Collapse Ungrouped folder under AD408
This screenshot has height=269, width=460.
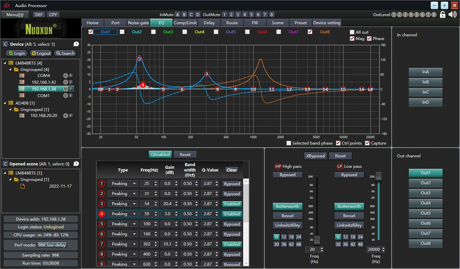(11, 110)
